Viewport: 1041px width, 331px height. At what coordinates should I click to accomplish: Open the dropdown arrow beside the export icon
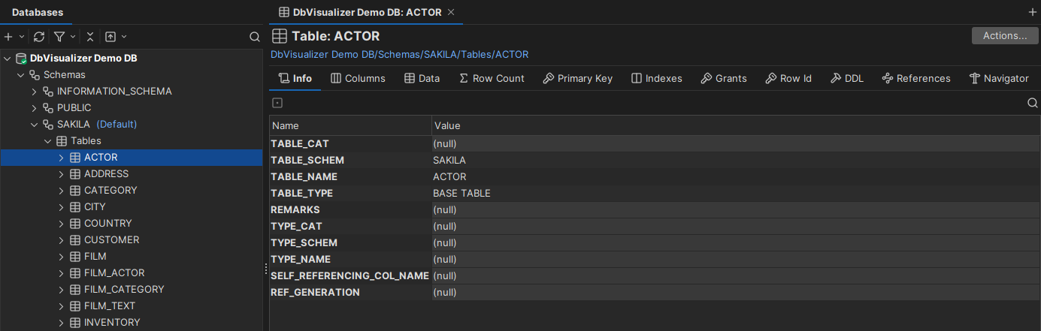[124, 36]
